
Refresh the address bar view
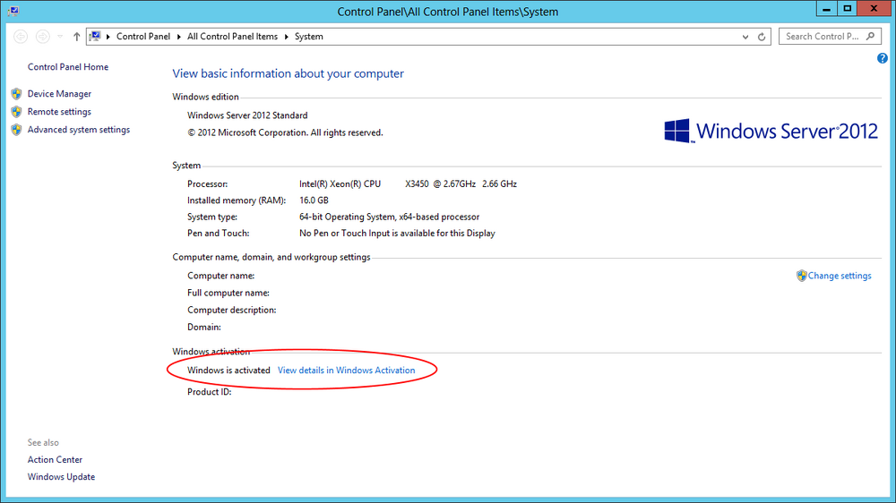tap(761, 37)
